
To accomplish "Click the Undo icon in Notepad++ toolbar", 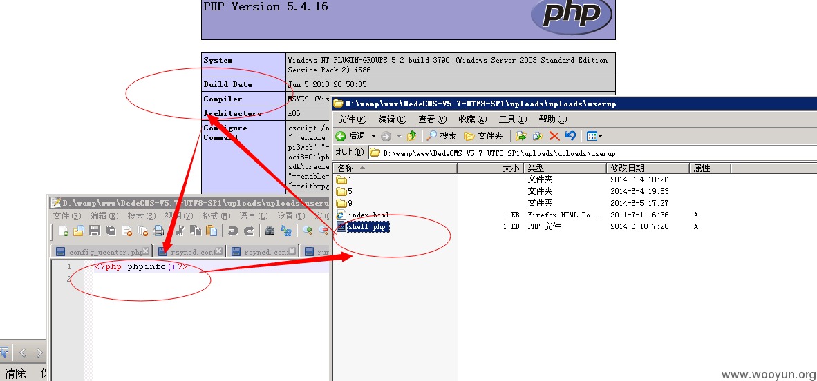I will pos(233,231).
